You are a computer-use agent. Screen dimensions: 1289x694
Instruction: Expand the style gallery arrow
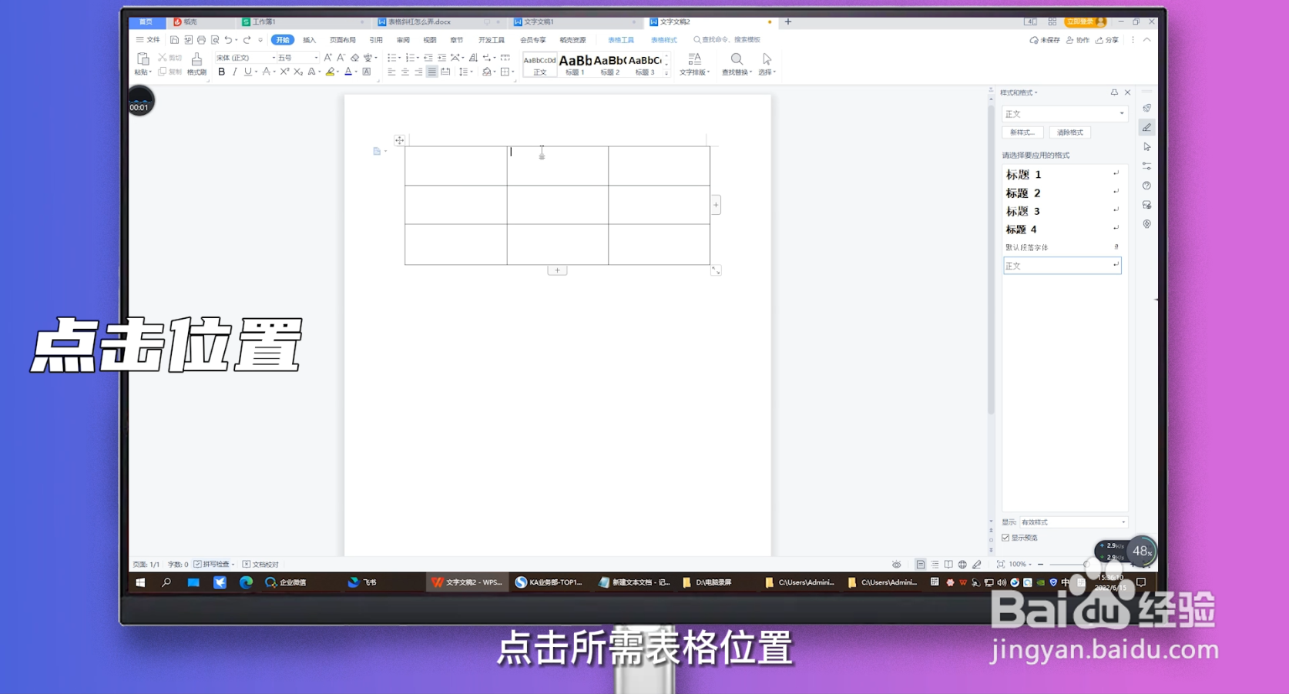(x=666, y=73)
